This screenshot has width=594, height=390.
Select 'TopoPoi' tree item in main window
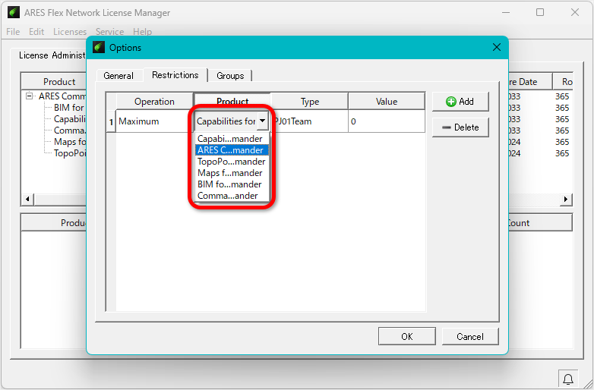[x=70, y=153]
